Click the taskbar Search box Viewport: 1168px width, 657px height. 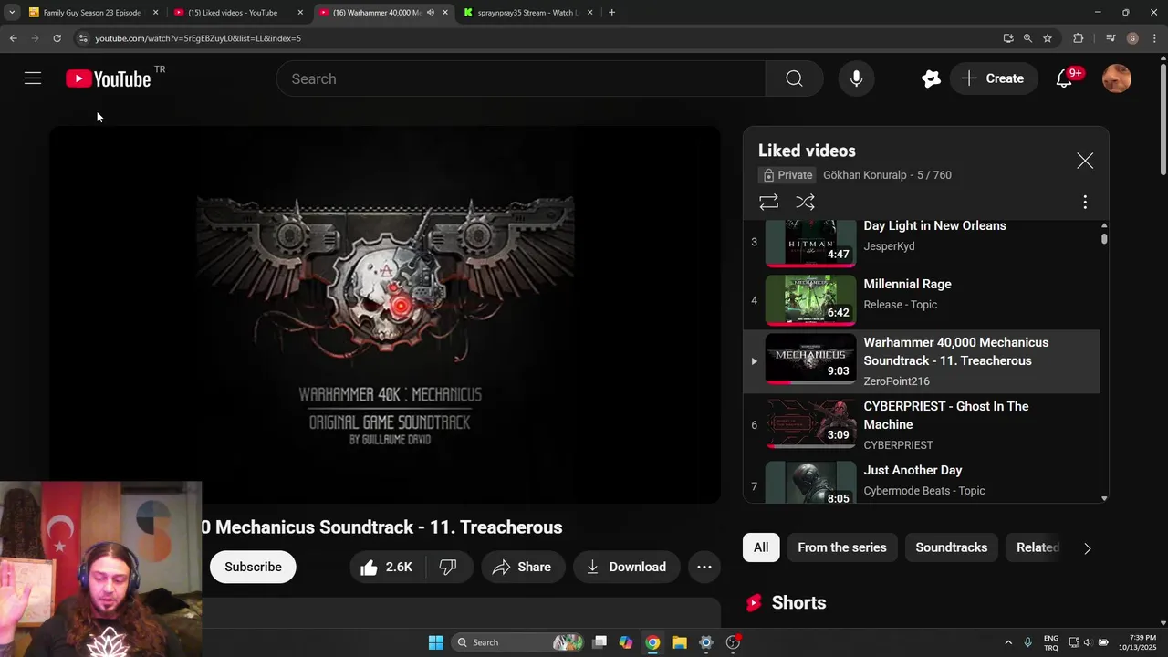point(518,642)
